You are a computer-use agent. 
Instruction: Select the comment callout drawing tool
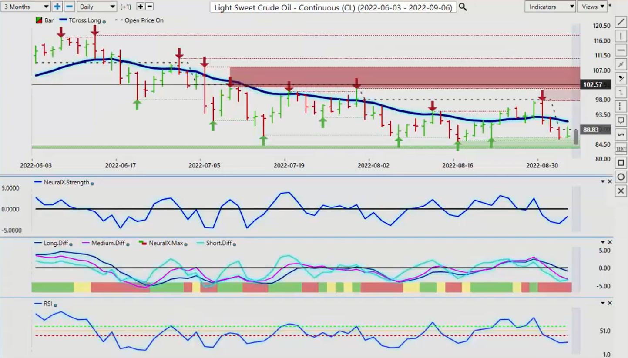(x=621, y=120)
